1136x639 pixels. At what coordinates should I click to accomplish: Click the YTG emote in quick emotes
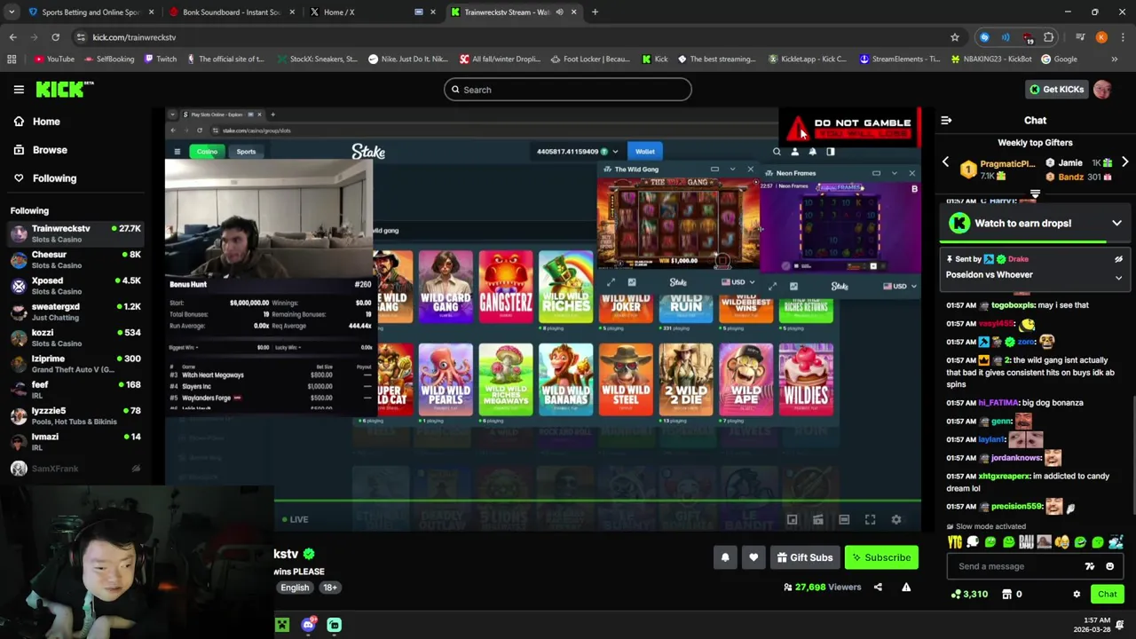955,542
